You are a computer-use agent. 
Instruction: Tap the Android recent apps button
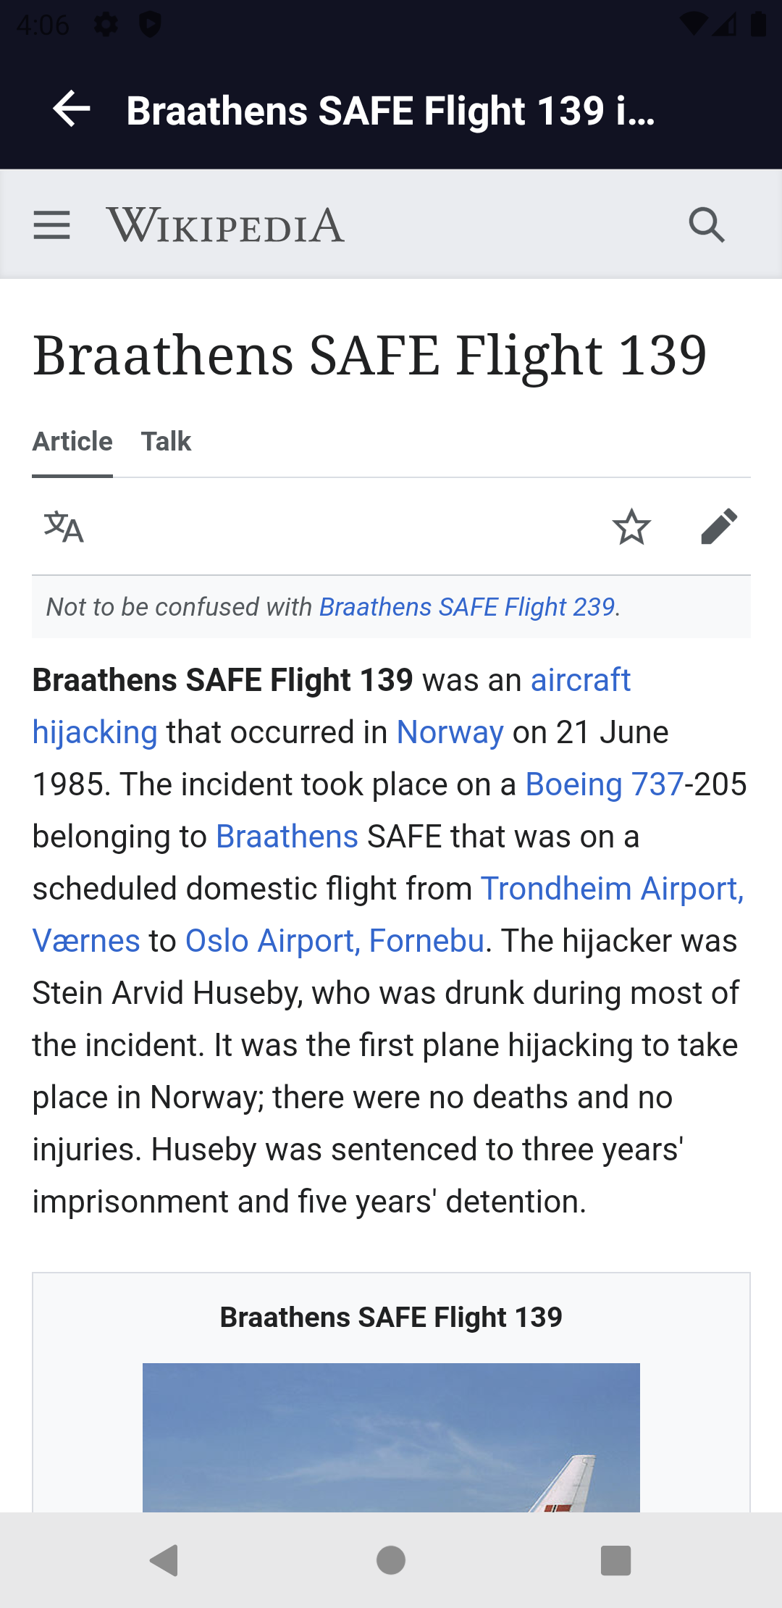[616, 1560]
